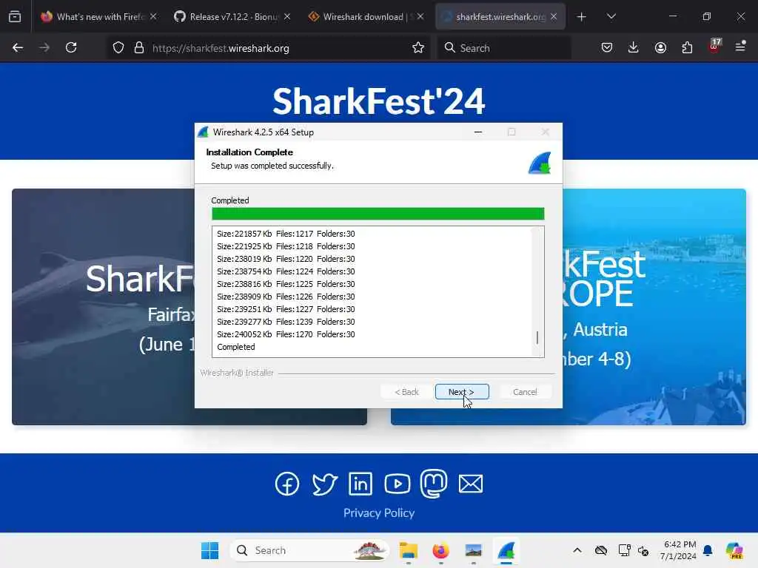This screenshot has width=758, height=568.
Task: Bookmark this page with the star icon
Action: coord(418,48)
